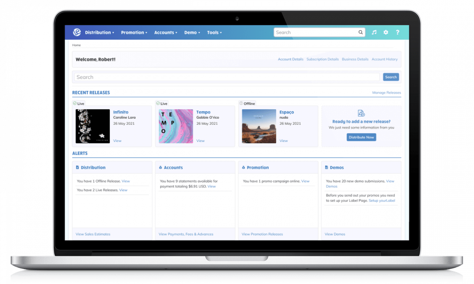Click the magnifying glass in navbar search
The height and width of the screenshot is (284, 474).
click(361, 32)
